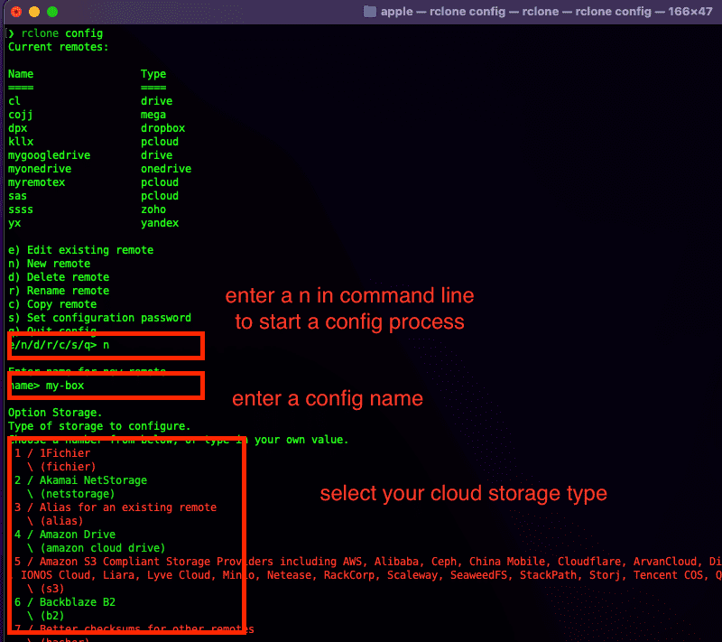Image resolution: width=722 pixels, height=642 pixels.
Task: Click 'Type of storage to configure.' line
Action: 99,426
